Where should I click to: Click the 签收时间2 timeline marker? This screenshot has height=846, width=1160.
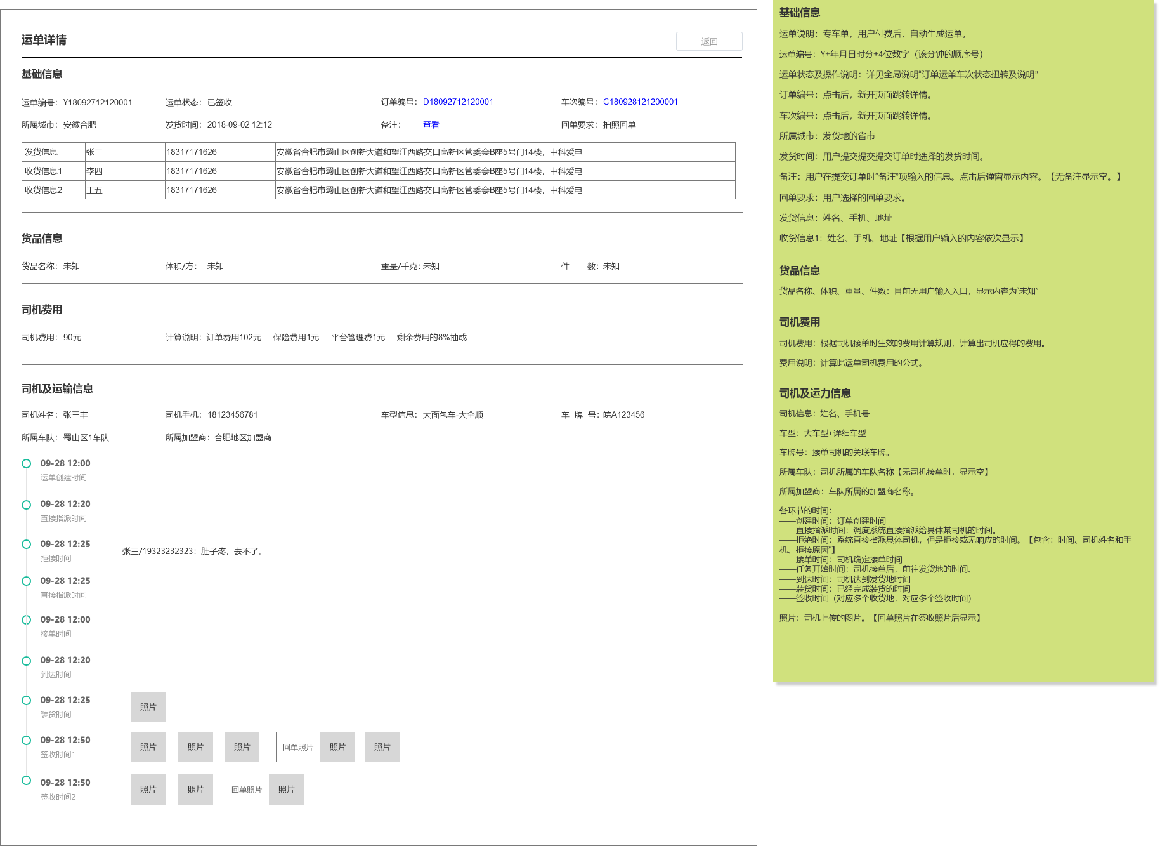[27, 781]
